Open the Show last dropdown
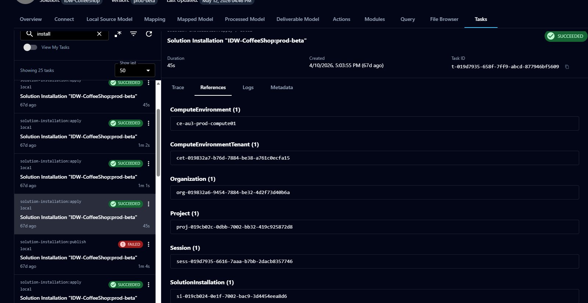The width and height of the screenshot is (588, 303). (x=135, y=70)
